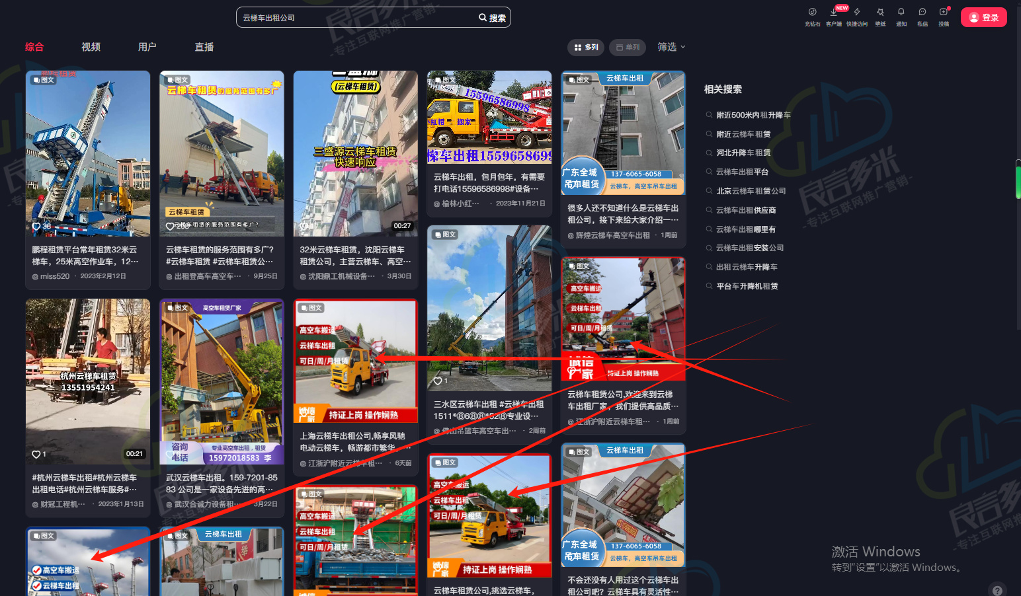The image size is (1021, 596).
Task: Select the 直播 tab
Action: (x=204, y=47)
